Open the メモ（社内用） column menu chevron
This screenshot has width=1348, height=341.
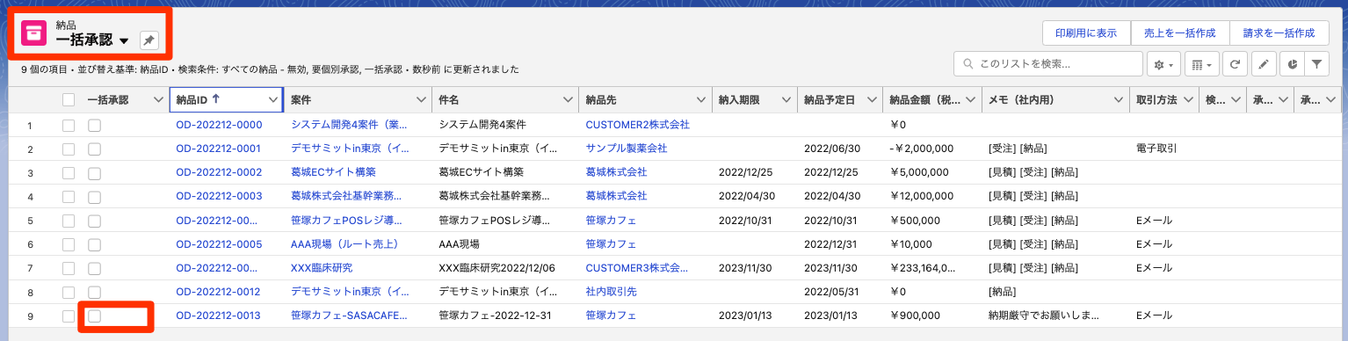pyautogui.click(x=1119, y=100)
